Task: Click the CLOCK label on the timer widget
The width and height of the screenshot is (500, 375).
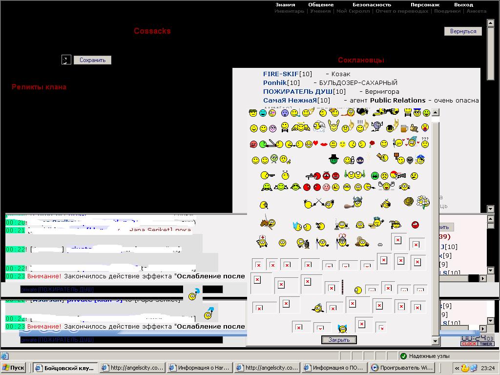Action: coord(469,344)
